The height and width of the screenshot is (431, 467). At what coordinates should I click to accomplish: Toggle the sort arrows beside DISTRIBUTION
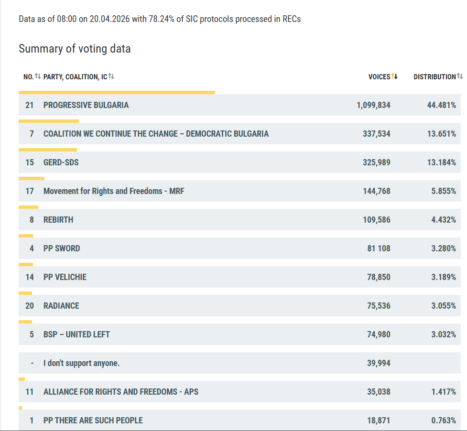tap(460, 76)
